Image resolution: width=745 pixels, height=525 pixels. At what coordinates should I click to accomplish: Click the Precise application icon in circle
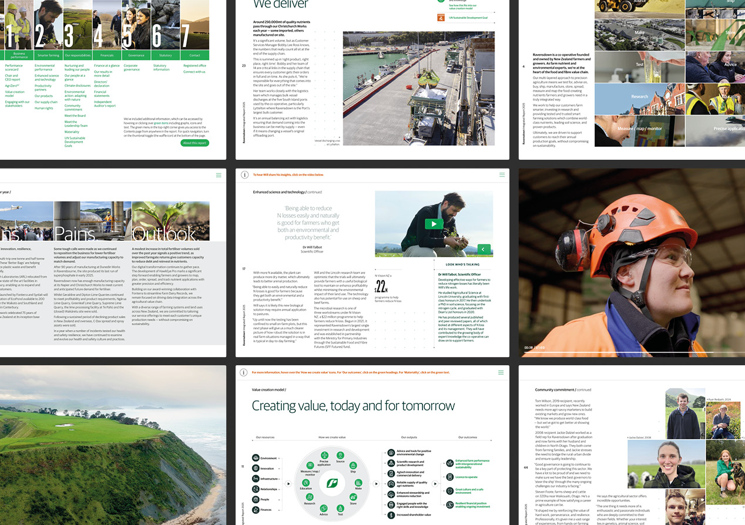tap(324, 456)
